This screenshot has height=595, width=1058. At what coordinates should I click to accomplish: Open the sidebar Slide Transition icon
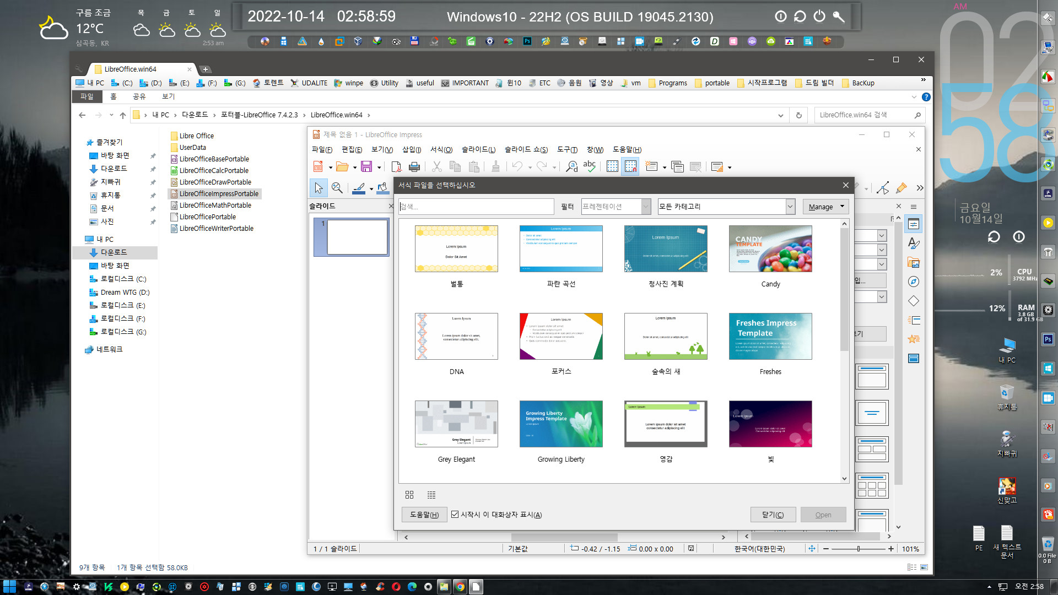914,320
